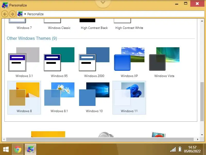Open the screen saver icon
Image resolution: width=206 pixels, height=155 pixels.
(159, 135)
